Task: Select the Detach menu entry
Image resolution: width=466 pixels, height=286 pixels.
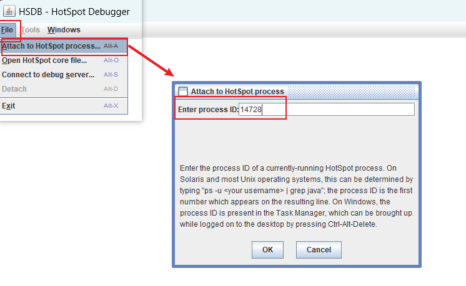Action: point(64,88)
